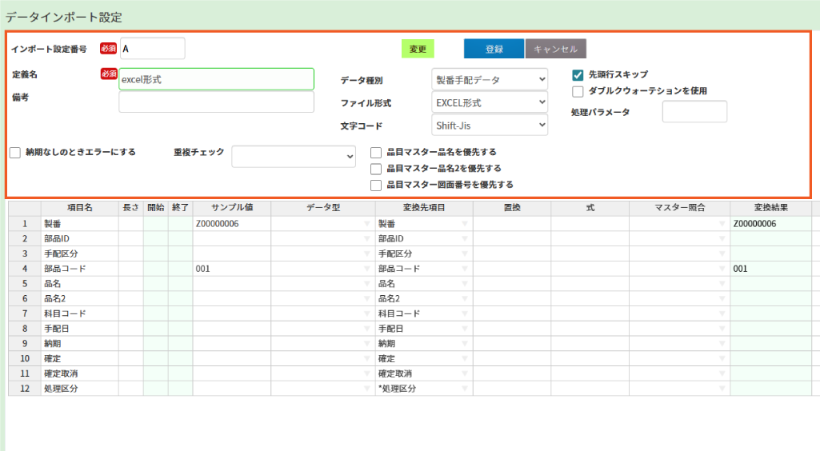The height and width of the screenshot is (451, 820).
Task: Enable 品目マスター品名2を優先する checkbox
Action: pos(376,169)
